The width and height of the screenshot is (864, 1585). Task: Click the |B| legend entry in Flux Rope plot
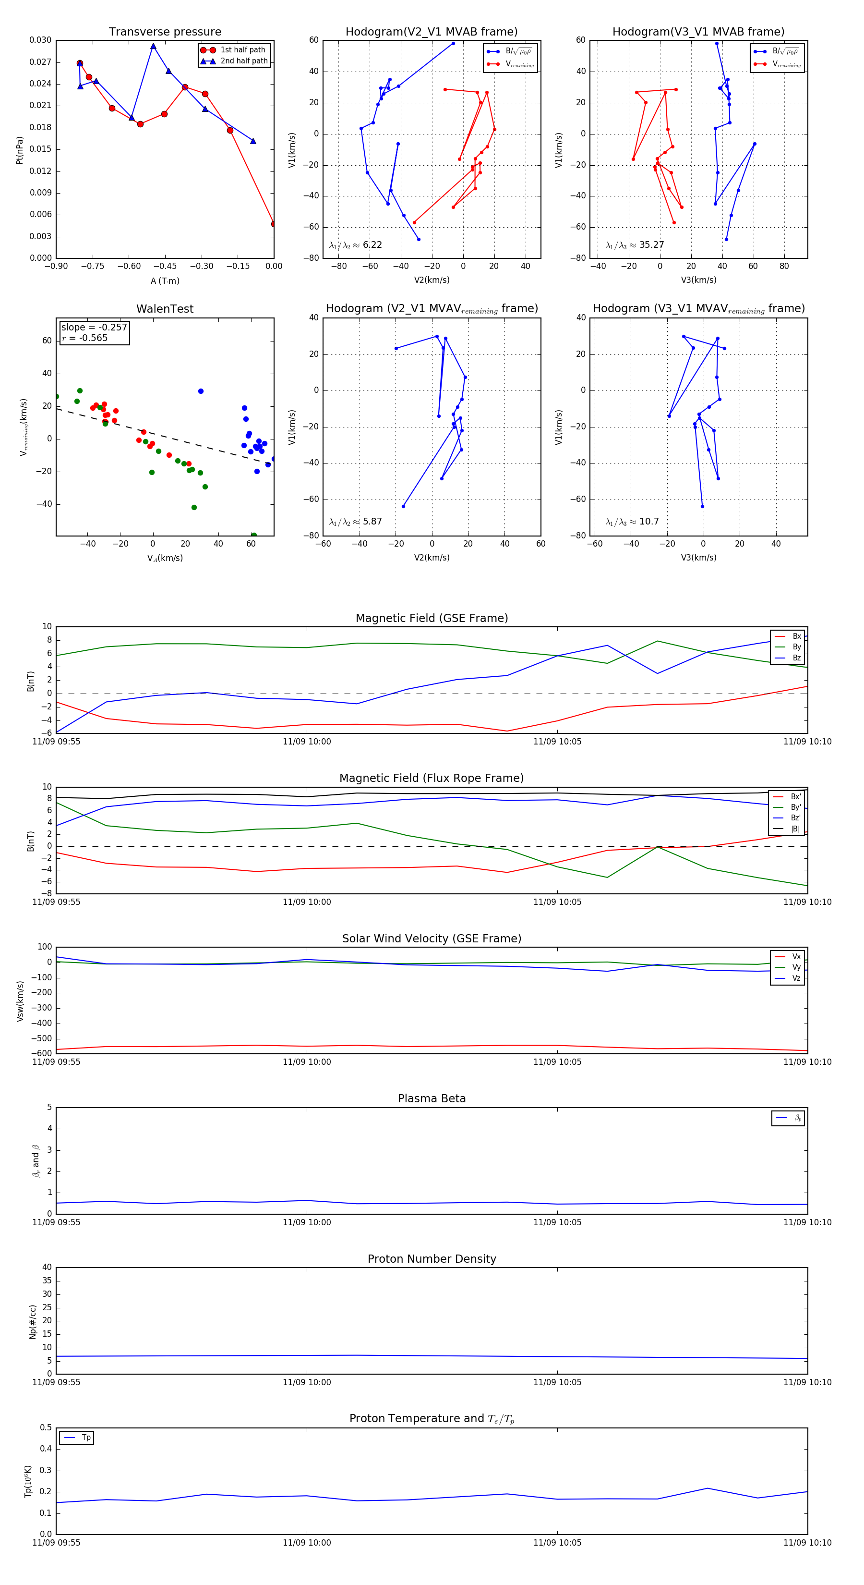pos(788,829)
